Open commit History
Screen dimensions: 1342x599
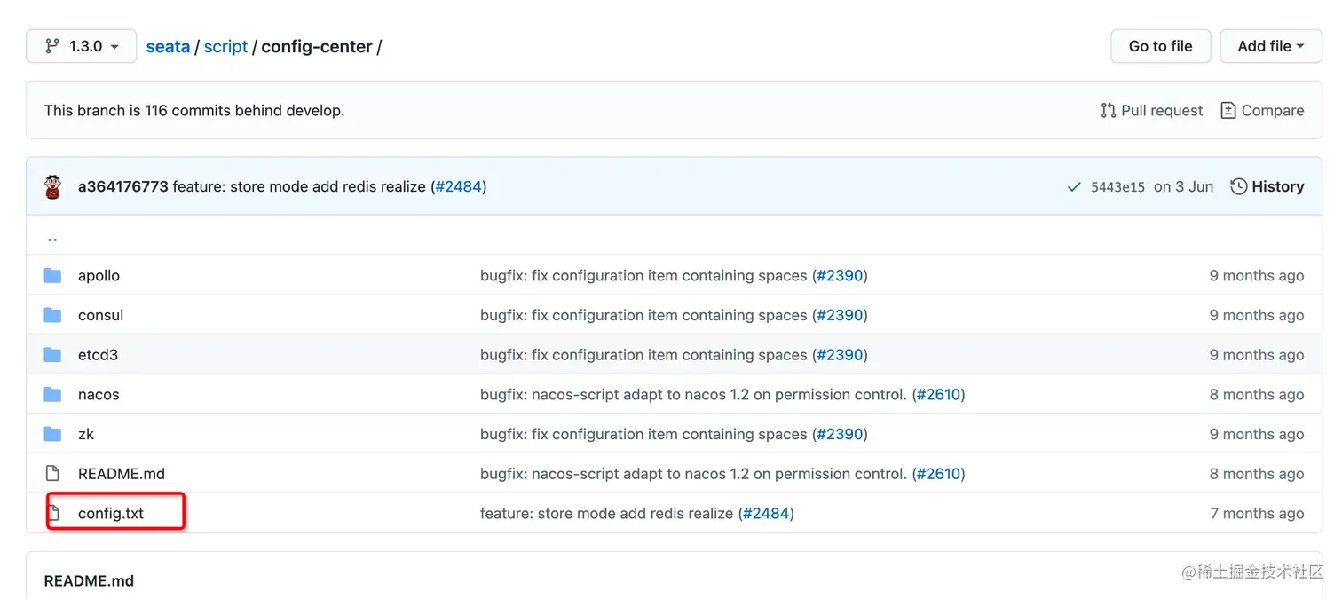click(x=1267, y=186)
